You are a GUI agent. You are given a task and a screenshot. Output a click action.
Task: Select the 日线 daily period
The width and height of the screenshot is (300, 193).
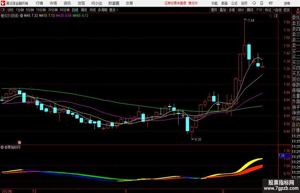(75, 10)
